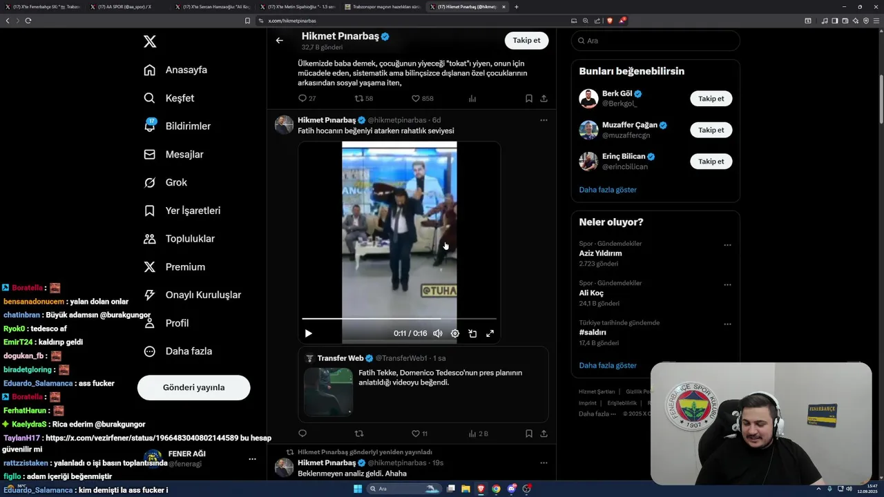Open video settings gear
Screen dimensions: 884x497
[455, 333]
